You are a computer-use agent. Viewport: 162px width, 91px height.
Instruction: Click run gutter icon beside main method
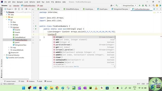tap(36, 29)
